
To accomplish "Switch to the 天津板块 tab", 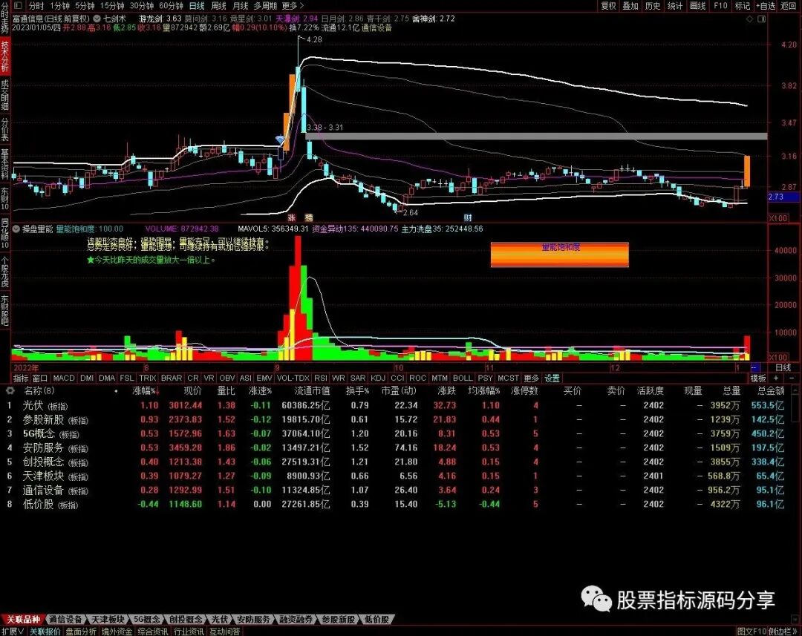I will 108,619.
